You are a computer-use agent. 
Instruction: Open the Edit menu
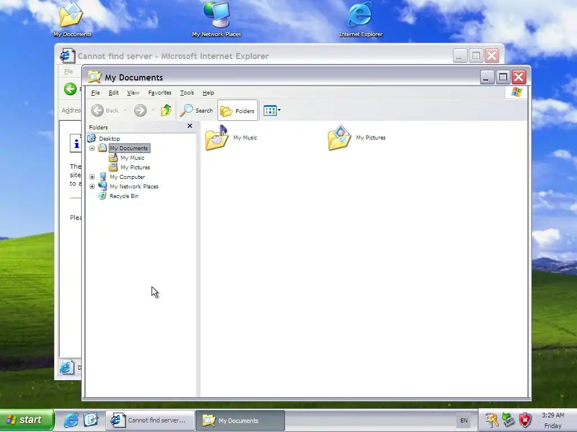coord(113,93)
